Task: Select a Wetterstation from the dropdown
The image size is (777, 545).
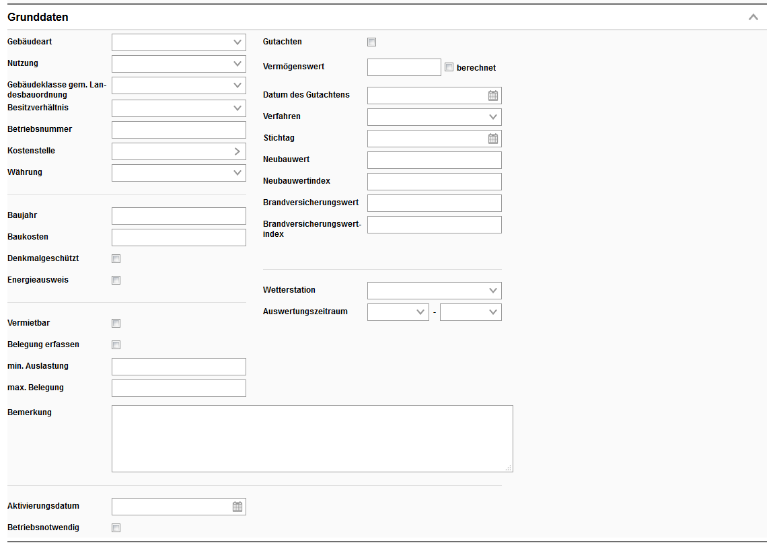Action: pyautogui.click(x=435, y=291)
